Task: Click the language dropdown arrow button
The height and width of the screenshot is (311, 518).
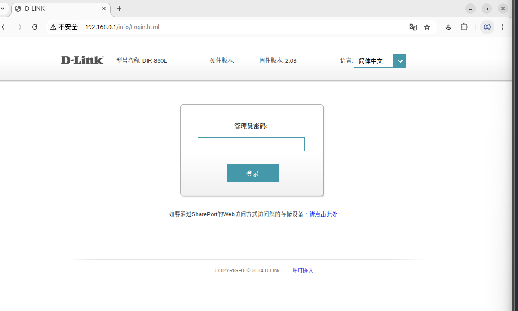Action: click(400, 61)
